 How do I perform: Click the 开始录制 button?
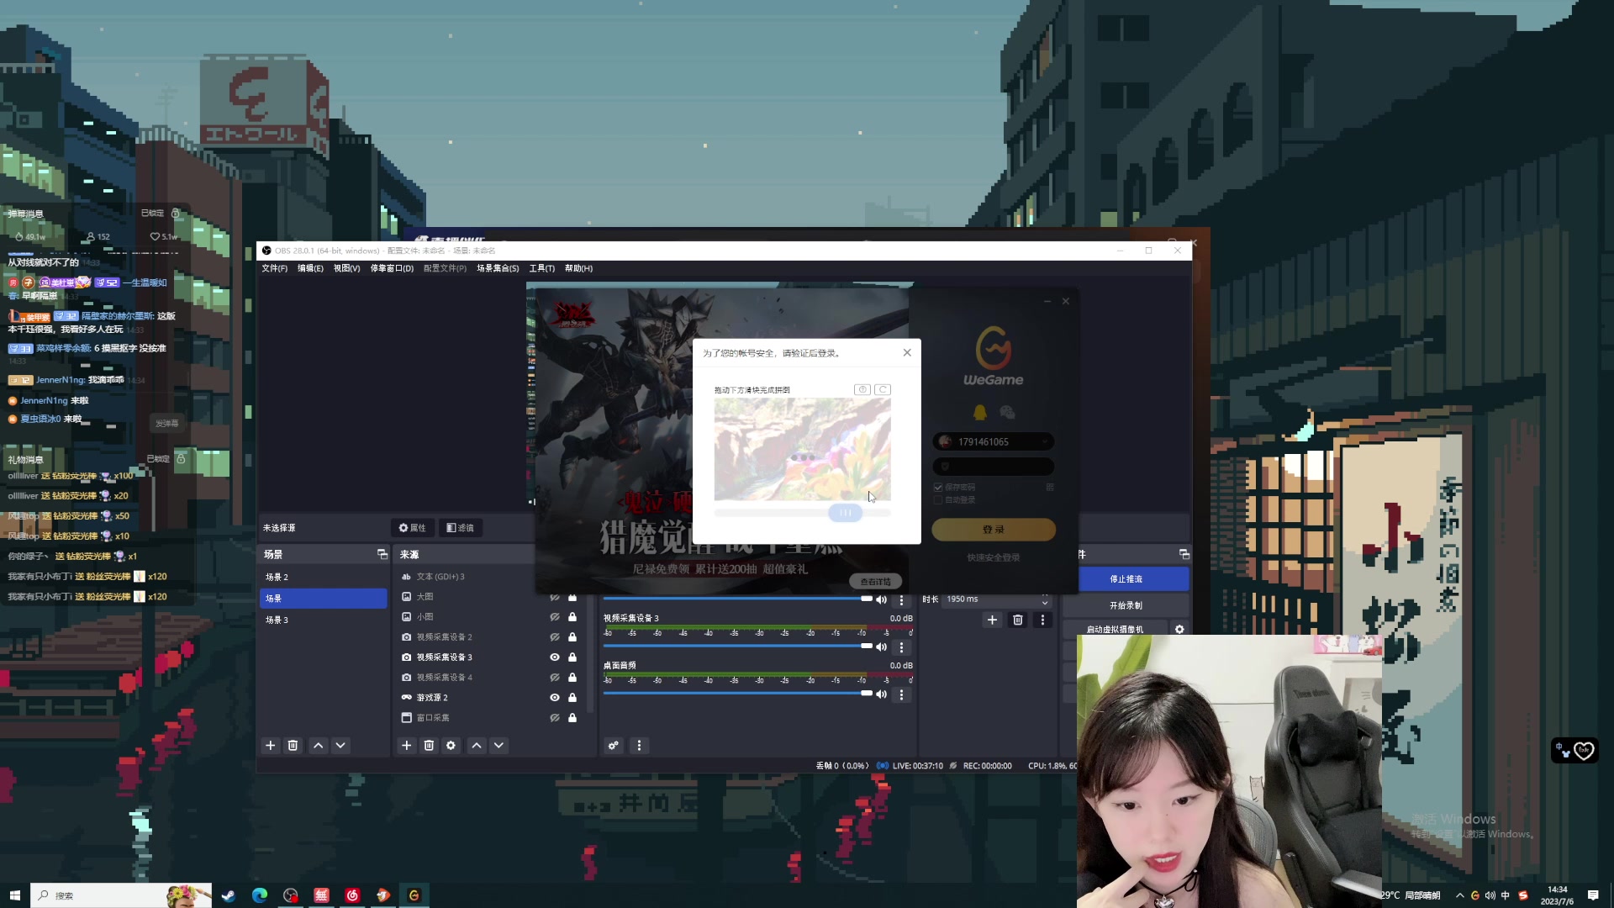(x=1126, y=605)
